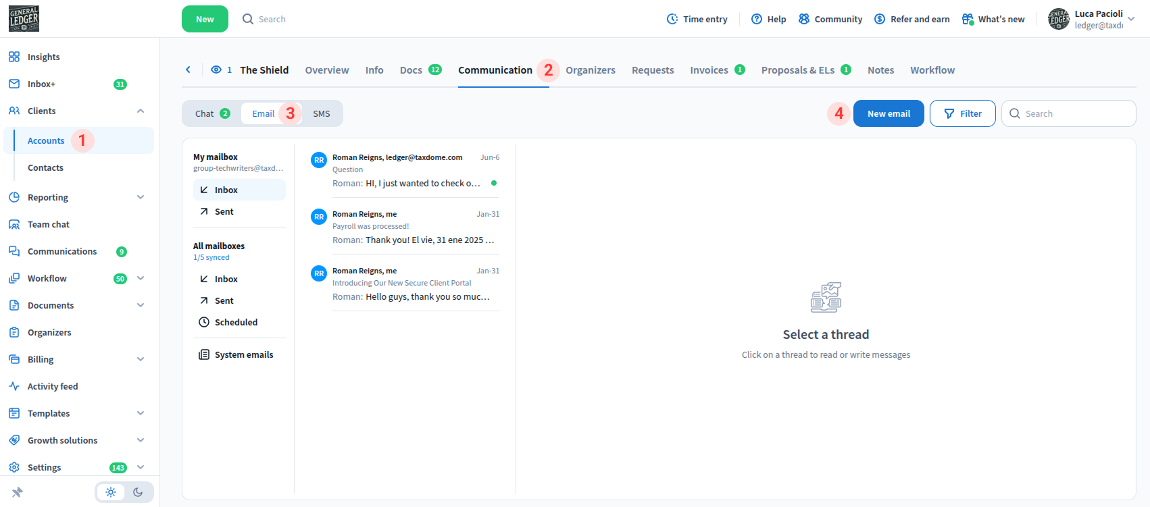Open the Filter button
The image size is (1150, 507).
[962, 113]
